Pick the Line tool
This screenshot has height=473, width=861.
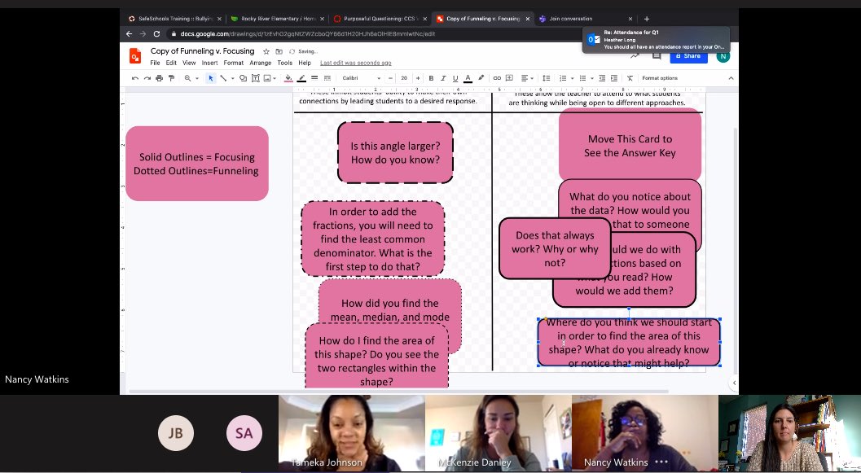[x=223, y=78]
